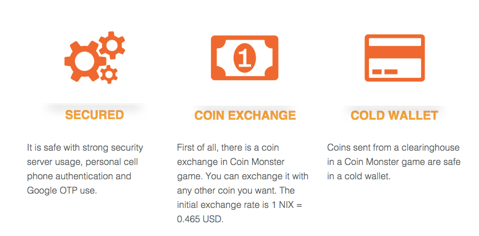
Task: Click the smallest bottom gear icon
Action: pos(109,74)
